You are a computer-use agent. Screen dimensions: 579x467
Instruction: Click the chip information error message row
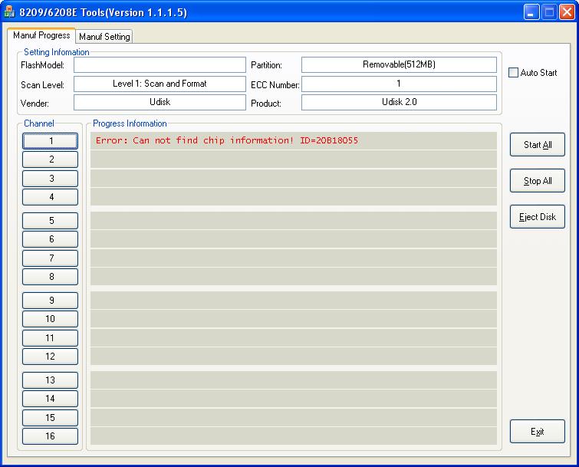coord(293,141)
